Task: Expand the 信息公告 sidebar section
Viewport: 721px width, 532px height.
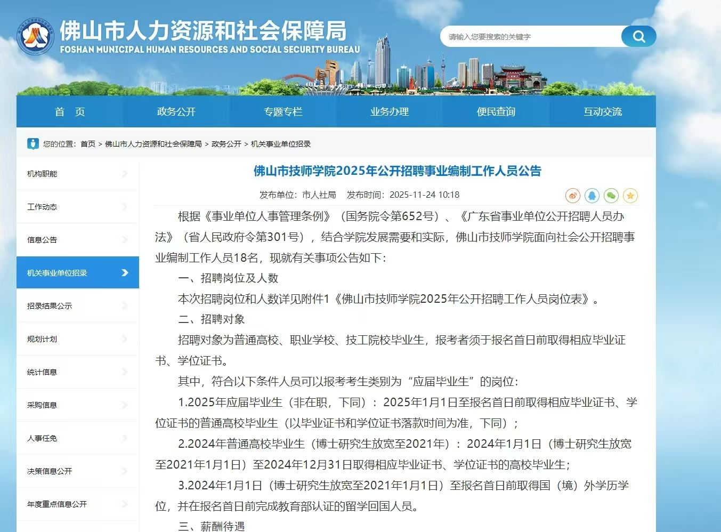Action: point(77,239)
